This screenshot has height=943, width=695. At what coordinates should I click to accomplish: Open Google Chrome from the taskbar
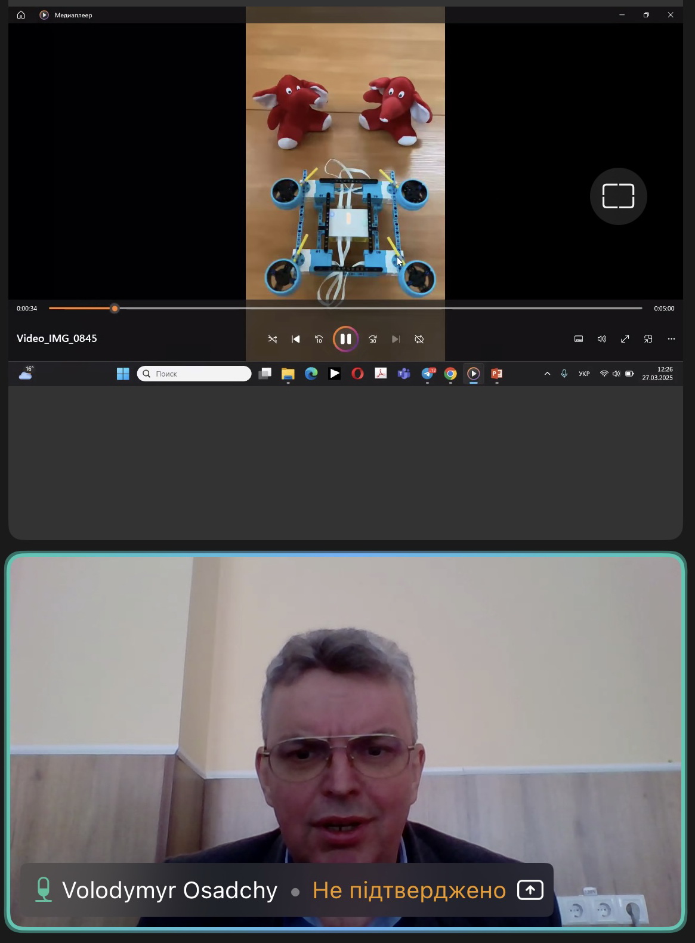tap(450, 374)
